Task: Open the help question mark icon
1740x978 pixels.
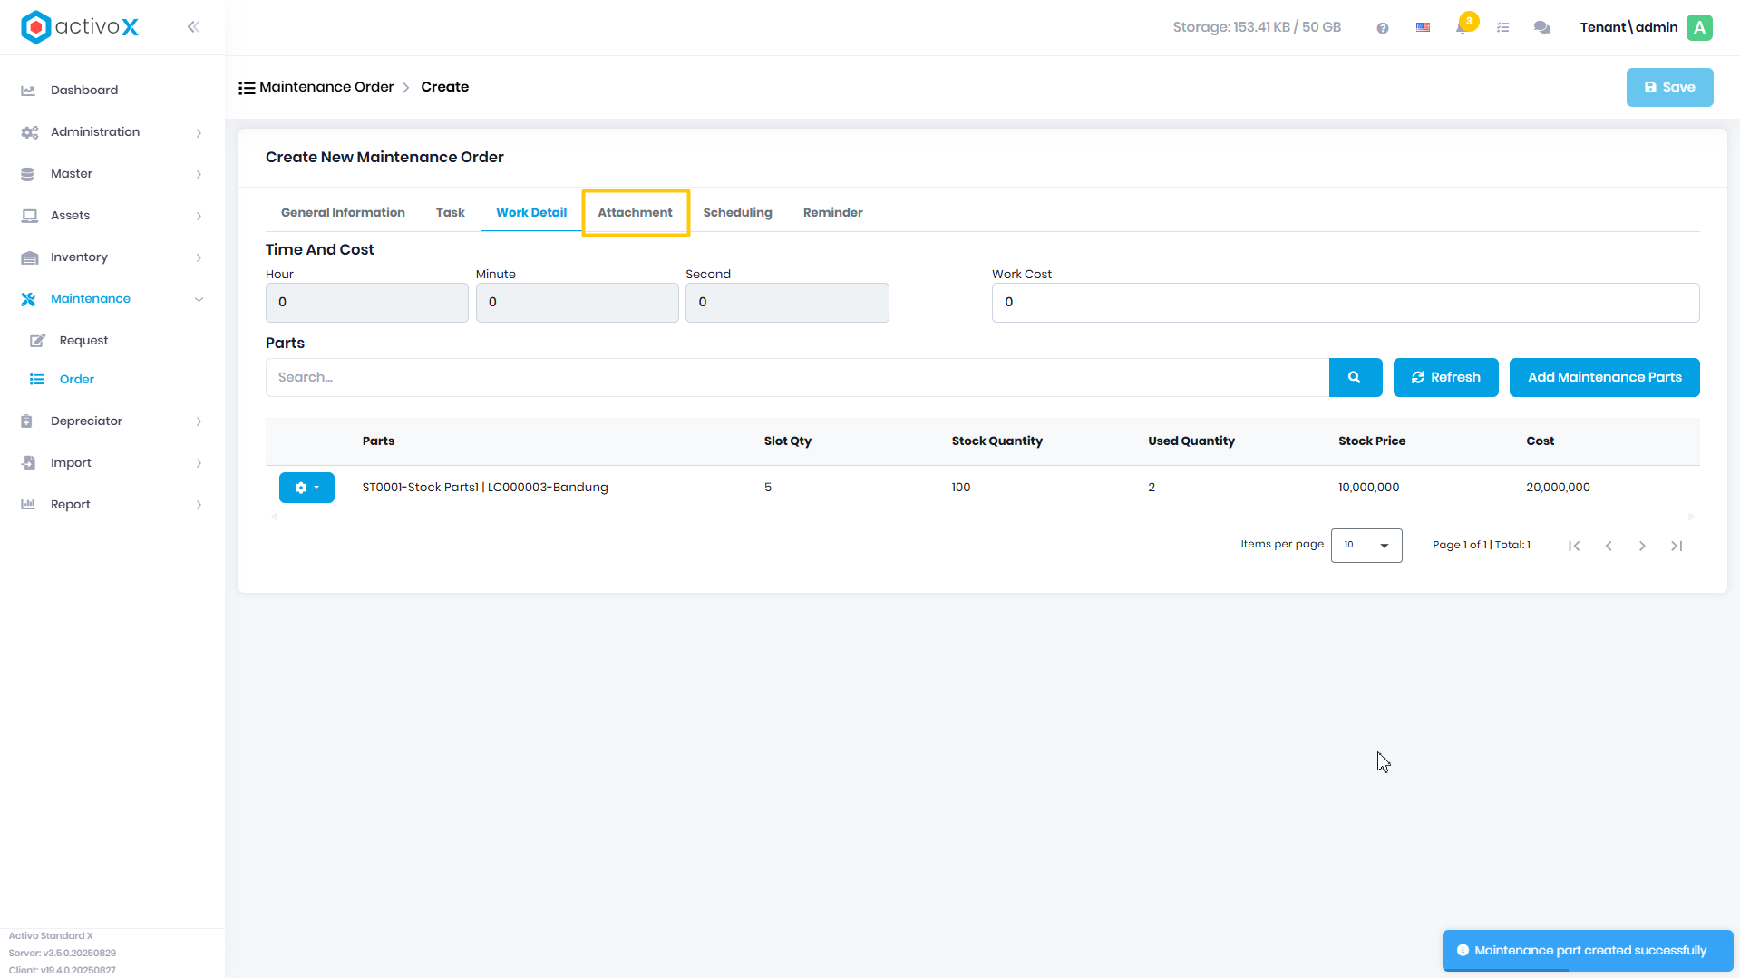Action: [1383, 28]
